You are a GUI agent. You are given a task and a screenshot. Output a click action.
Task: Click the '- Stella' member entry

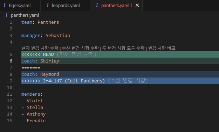point(32,108)
